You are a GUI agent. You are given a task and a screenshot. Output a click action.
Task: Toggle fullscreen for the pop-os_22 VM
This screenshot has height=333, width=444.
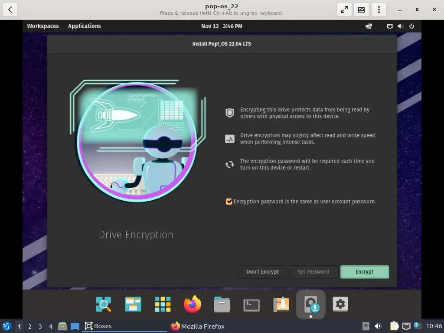click(x=344, y=10)
